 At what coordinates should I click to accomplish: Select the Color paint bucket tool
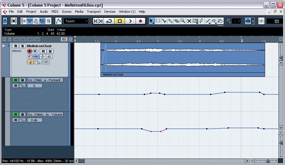pos(221,21)
